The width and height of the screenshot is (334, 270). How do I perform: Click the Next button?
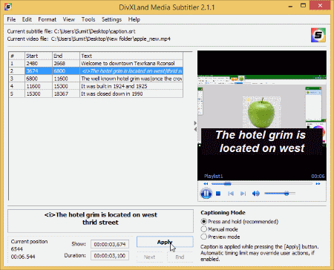149,257
